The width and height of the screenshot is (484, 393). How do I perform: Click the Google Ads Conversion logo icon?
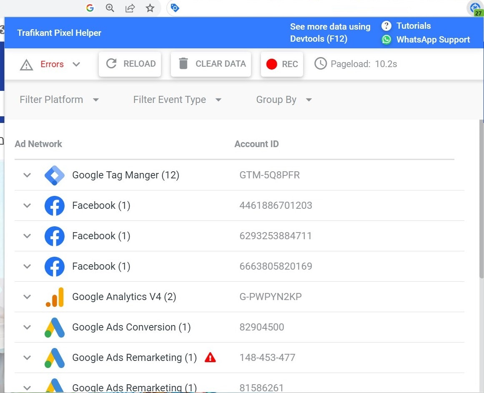[54, 327]
